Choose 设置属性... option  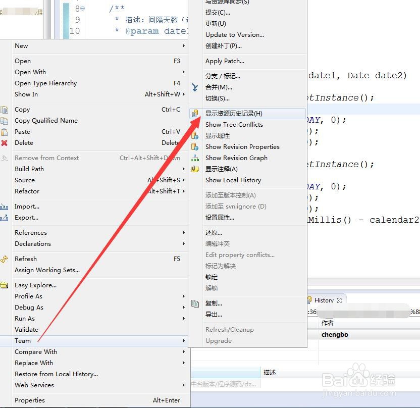pyautogui.click(x=247, y=218)
